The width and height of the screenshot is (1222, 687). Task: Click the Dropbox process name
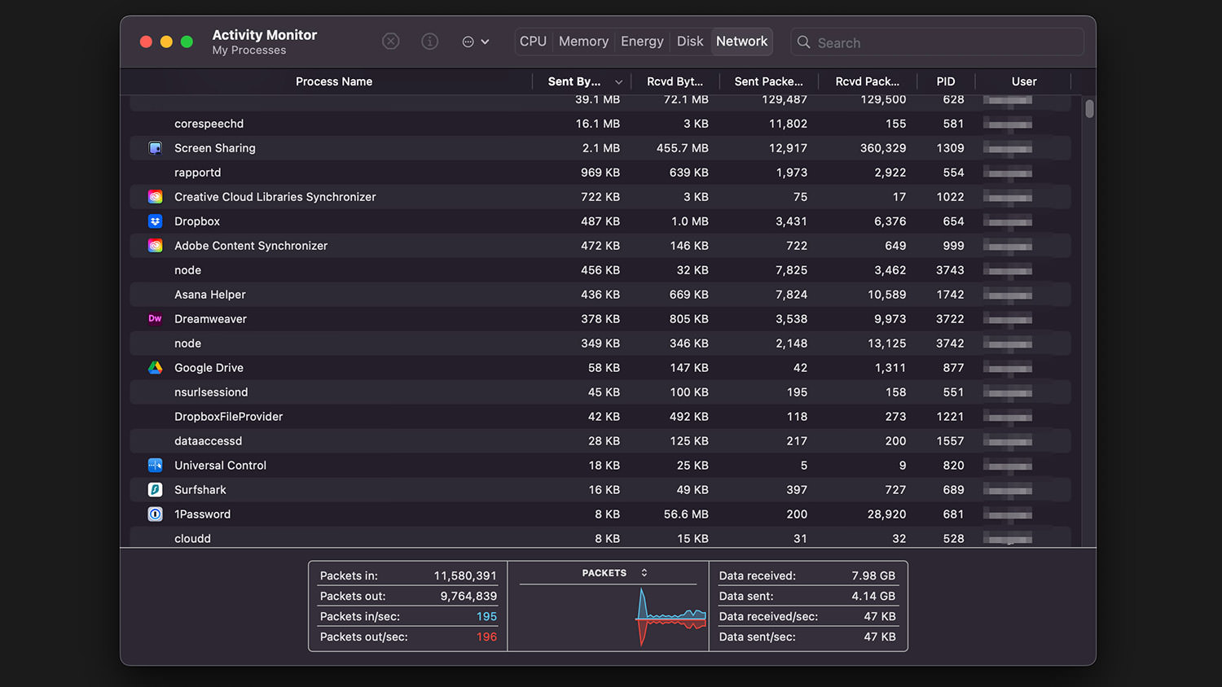[x=197, y=221]
